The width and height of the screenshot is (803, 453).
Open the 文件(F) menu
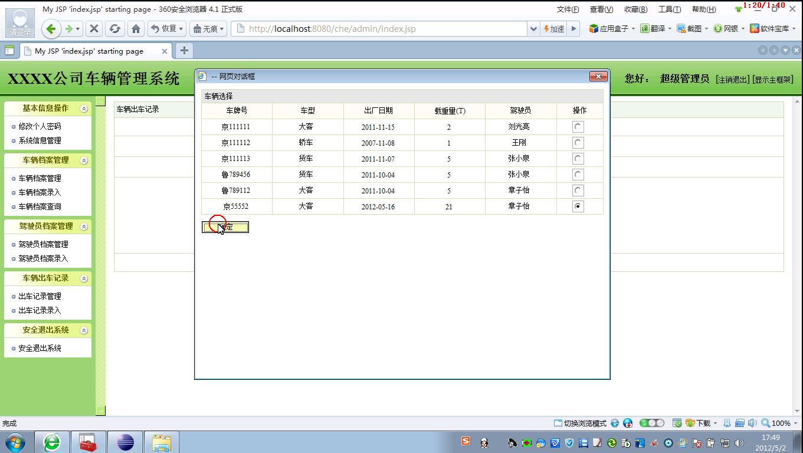click(x=568, y=9)
